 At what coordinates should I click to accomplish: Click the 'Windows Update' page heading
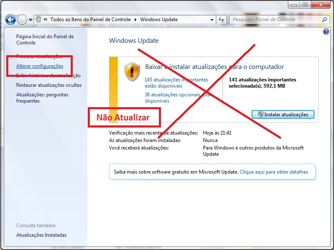pyautogui.click(x=134, y=40)
